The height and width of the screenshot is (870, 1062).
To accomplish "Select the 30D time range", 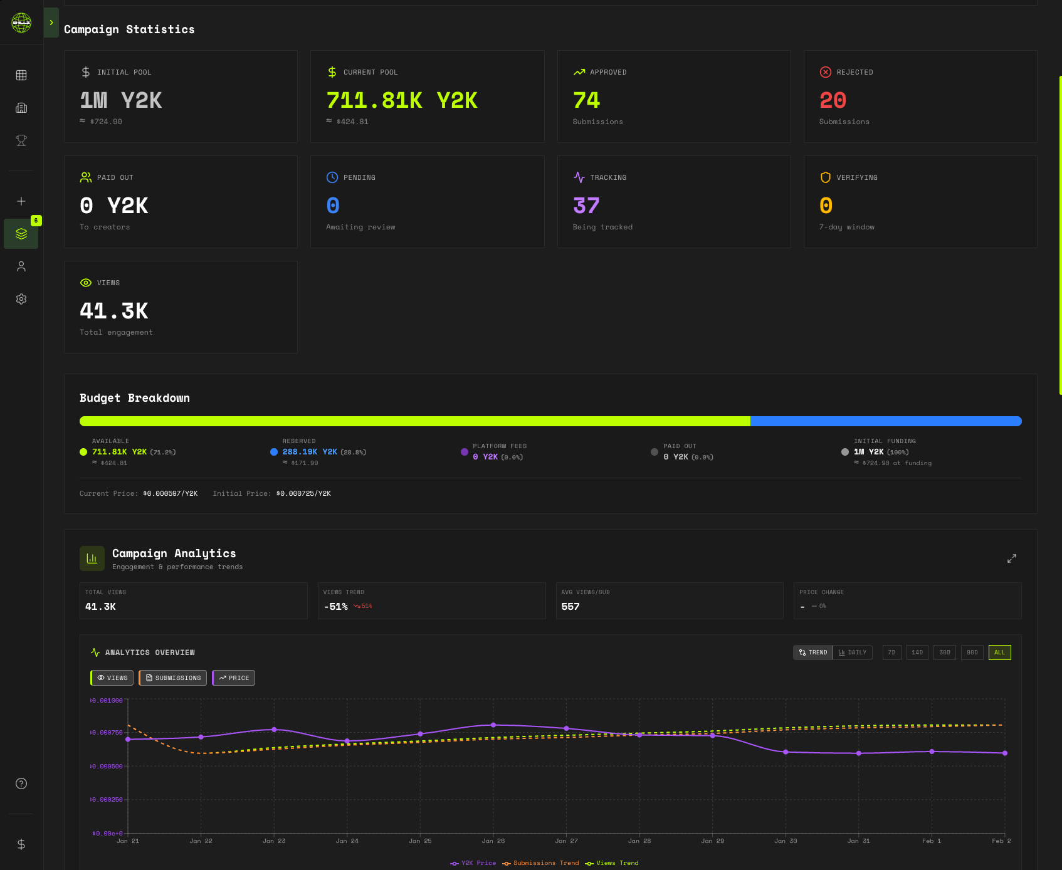I will coord(944,652).
